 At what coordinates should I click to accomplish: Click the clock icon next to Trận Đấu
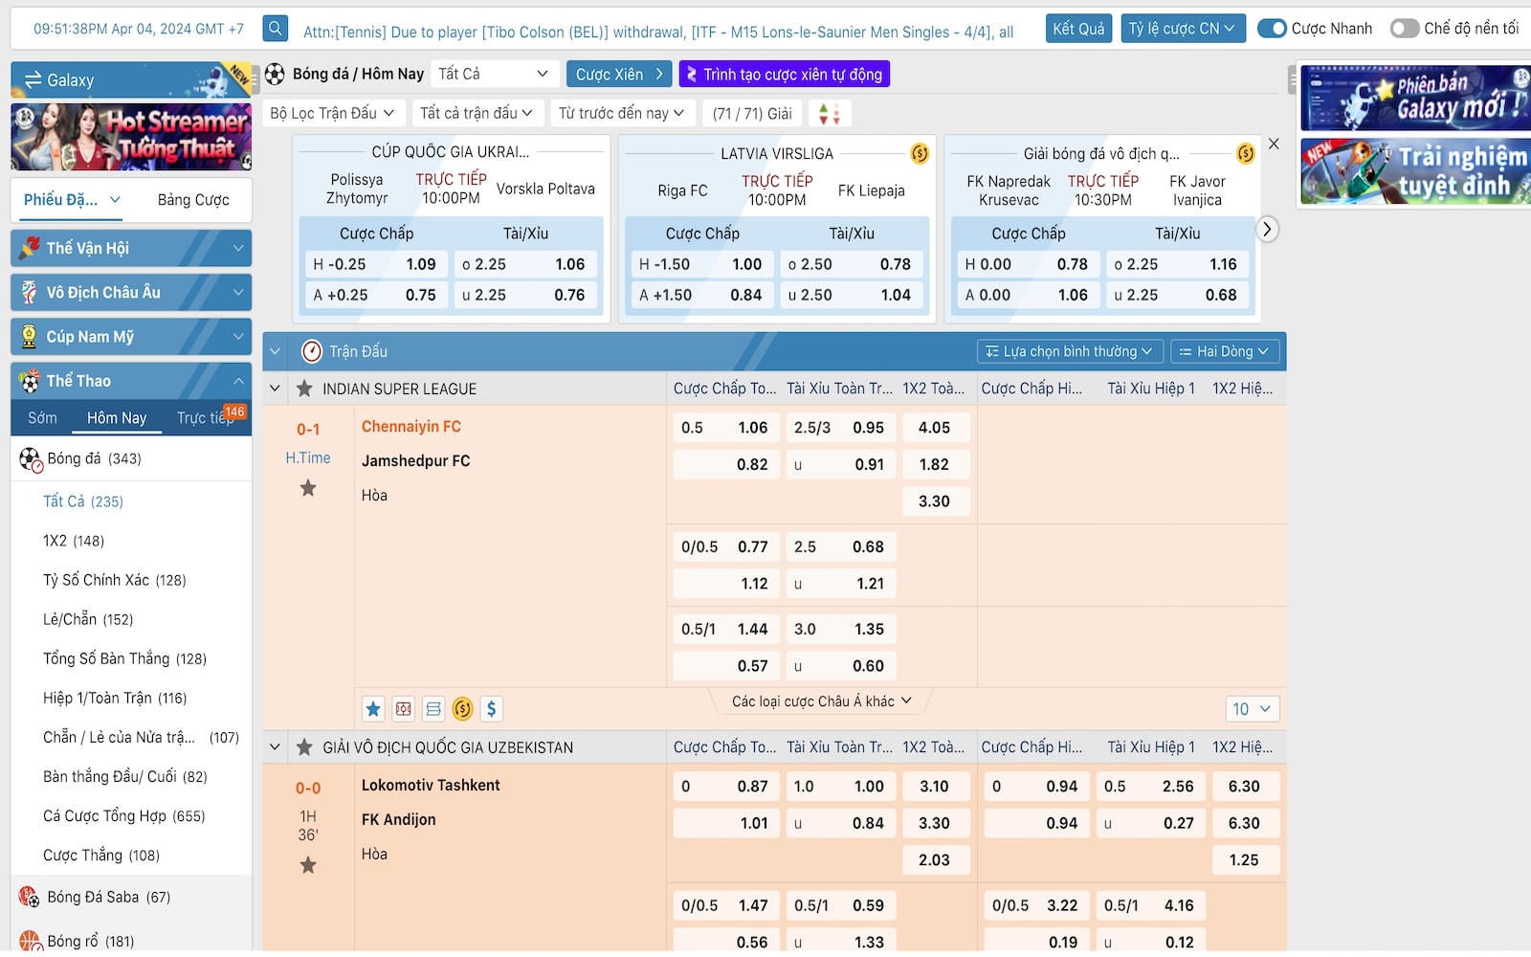click(311, 351)
